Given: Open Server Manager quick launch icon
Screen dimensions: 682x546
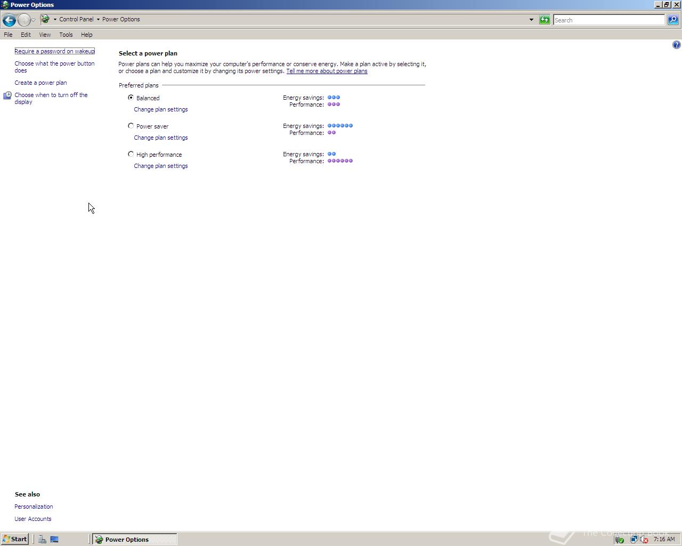Looking at the screenshot, I should tap(42, 539).
